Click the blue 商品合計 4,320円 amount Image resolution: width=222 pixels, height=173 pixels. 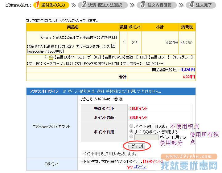tap(188, 70)
